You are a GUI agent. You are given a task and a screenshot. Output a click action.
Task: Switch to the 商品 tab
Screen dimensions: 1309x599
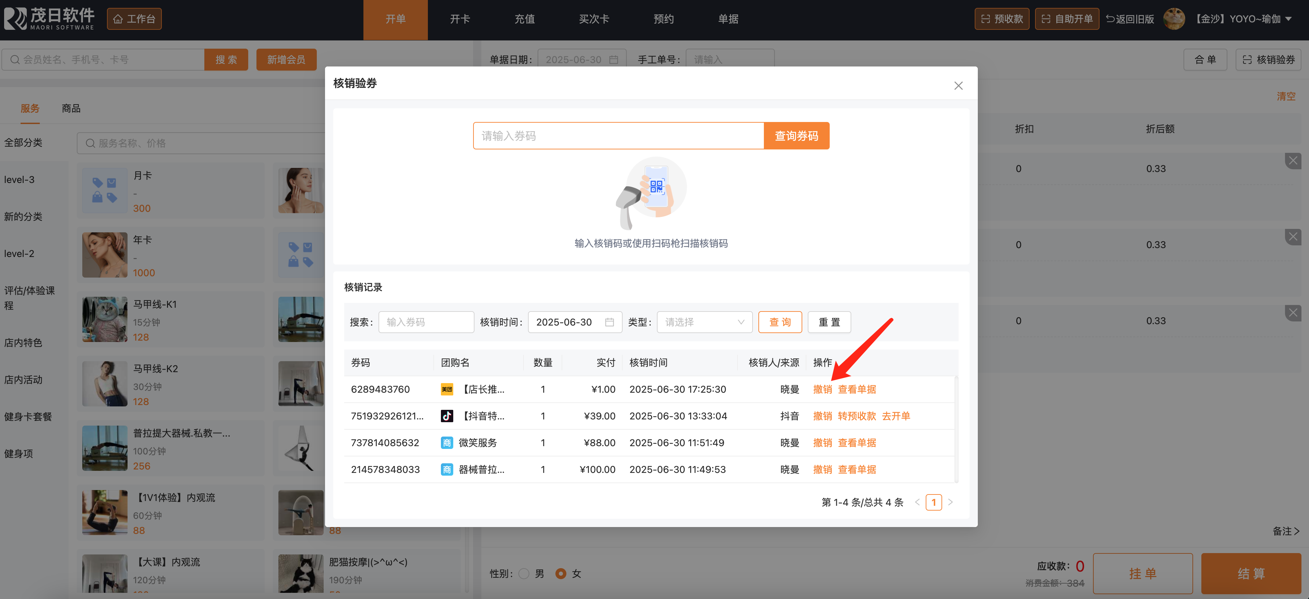tap(71, 108)
